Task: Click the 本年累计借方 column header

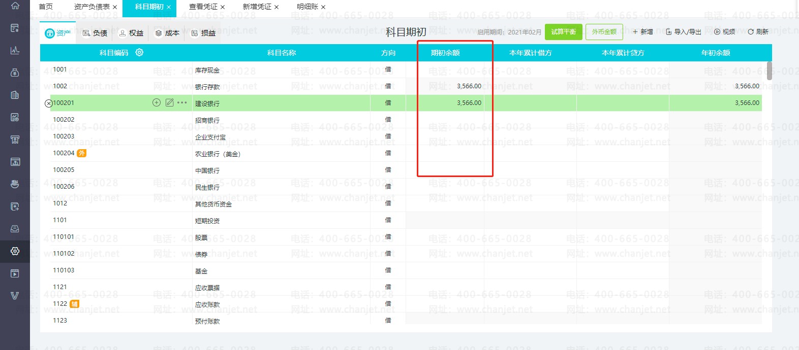Action: (531, 53)
